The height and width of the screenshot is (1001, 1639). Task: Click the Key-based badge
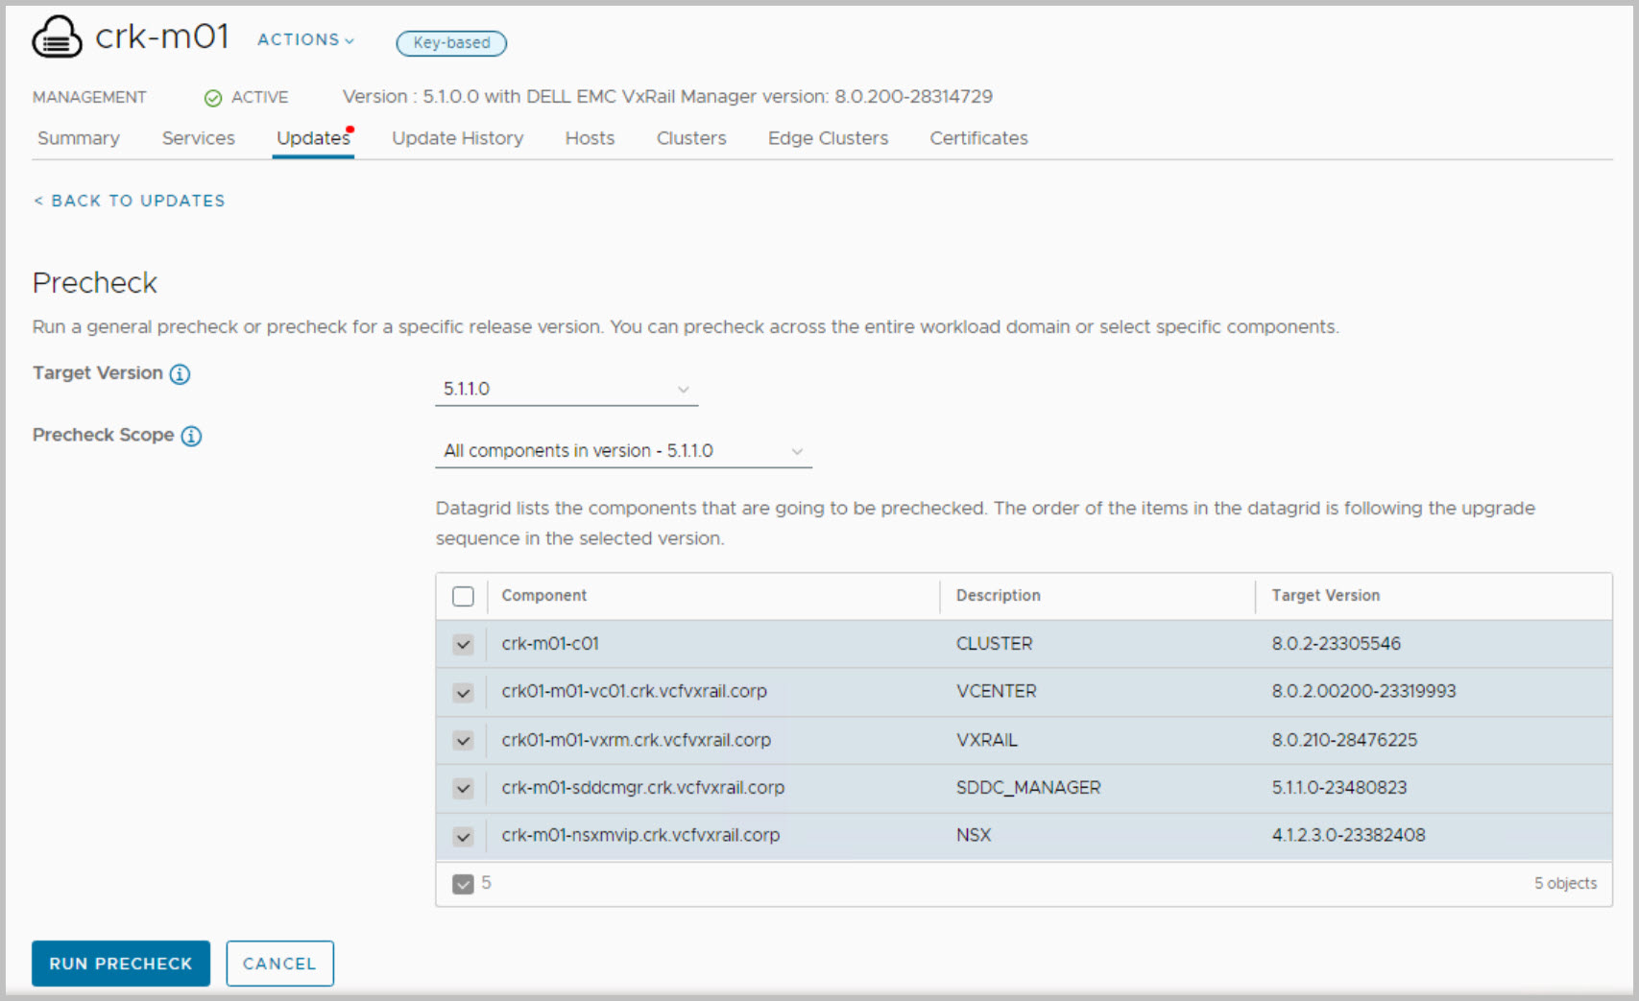click(451, 43)
